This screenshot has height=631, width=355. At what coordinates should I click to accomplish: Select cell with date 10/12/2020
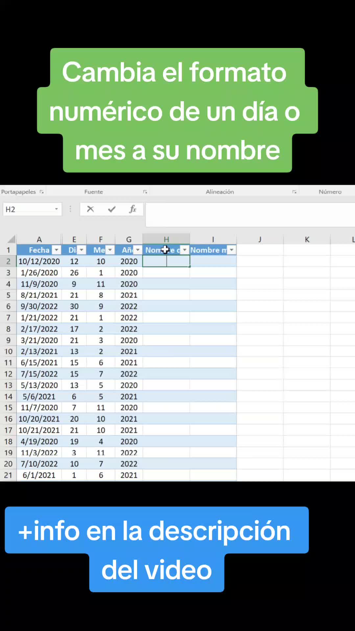39,261
